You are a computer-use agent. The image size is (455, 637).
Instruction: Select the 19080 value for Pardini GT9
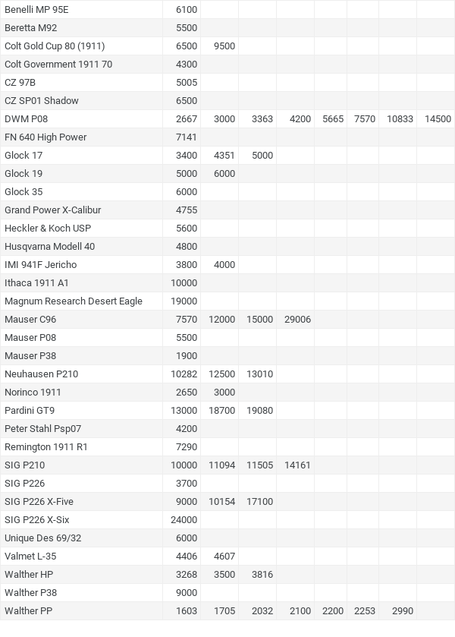(x=260, y=411)
